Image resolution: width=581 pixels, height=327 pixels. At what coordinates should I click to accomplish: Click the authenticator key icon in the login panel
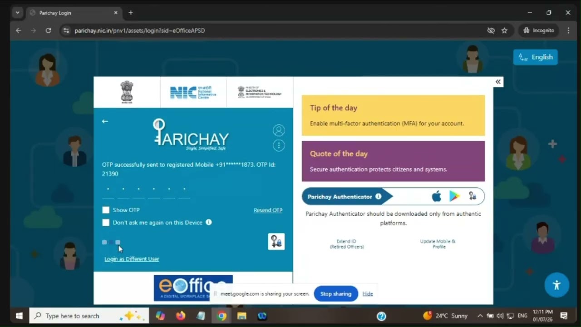pos(276,242)
